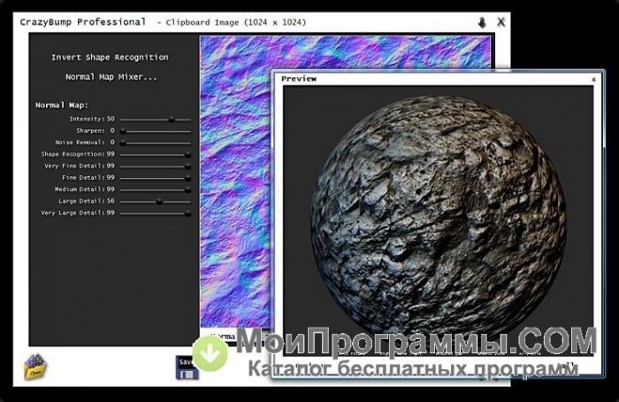Adjust the Very Large Detail slider
619x402 pixels.
click(x=156, y=213)
